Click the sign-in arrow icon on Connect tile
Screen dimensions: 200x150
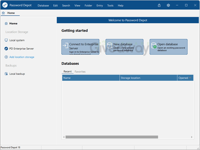coord(65,45)
